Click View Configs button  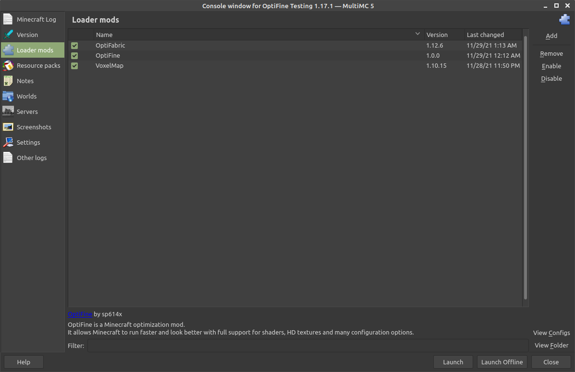[551, 333]
